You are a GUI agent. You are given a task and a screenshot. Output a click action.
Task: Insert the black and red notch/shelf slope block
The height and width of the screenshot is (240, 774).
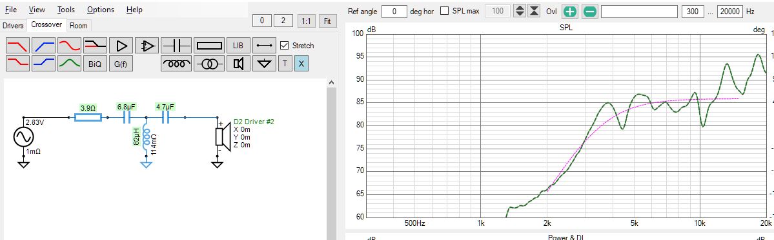(96, 46)
